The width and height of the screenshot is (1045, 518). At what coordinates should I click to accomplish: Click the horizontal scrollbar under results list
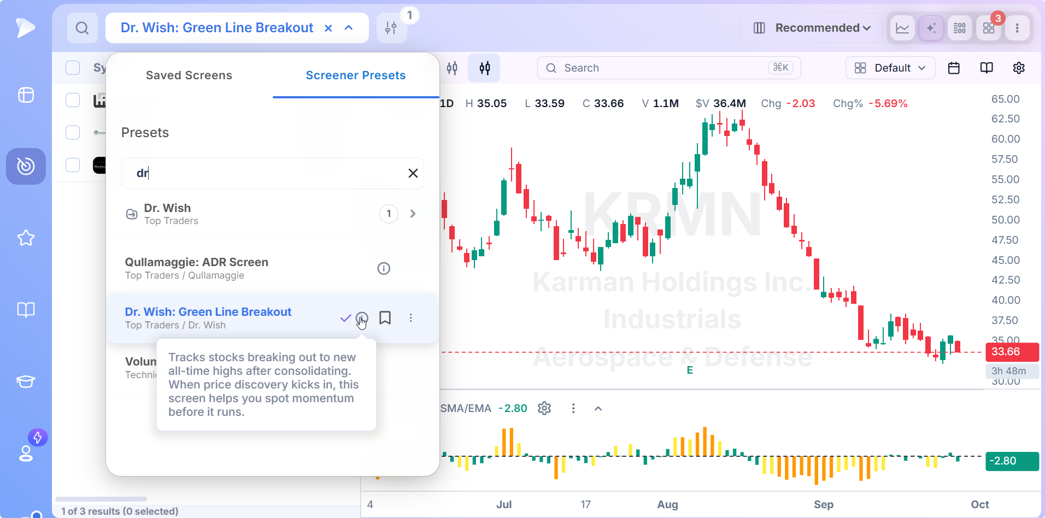coord(101,499)
